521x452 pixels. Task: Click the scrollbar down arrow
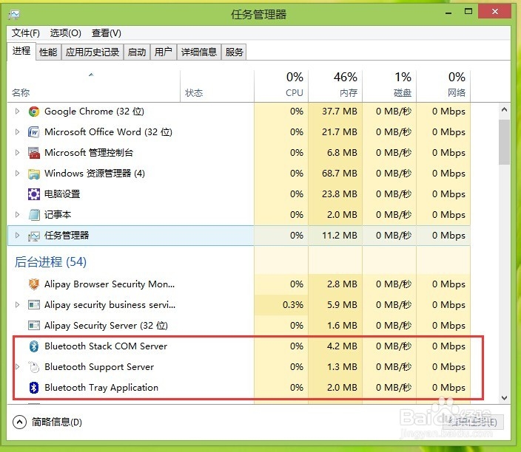(504, 397)
